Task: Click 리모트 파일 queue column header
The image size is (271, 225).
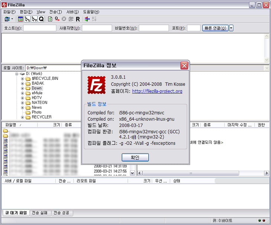Action: pos(101,181)
